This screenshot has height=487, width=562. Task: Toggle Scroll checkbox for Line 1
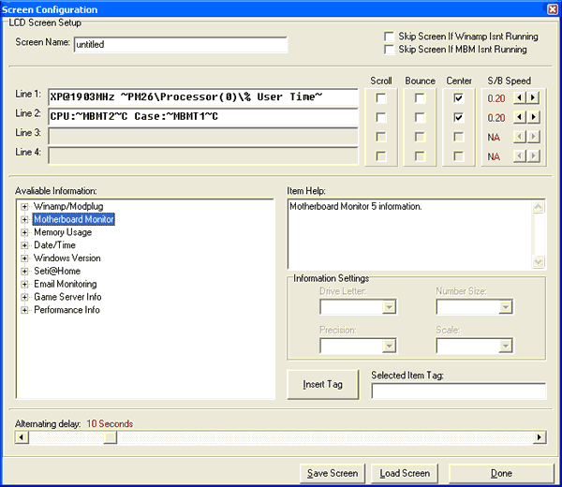381,97
